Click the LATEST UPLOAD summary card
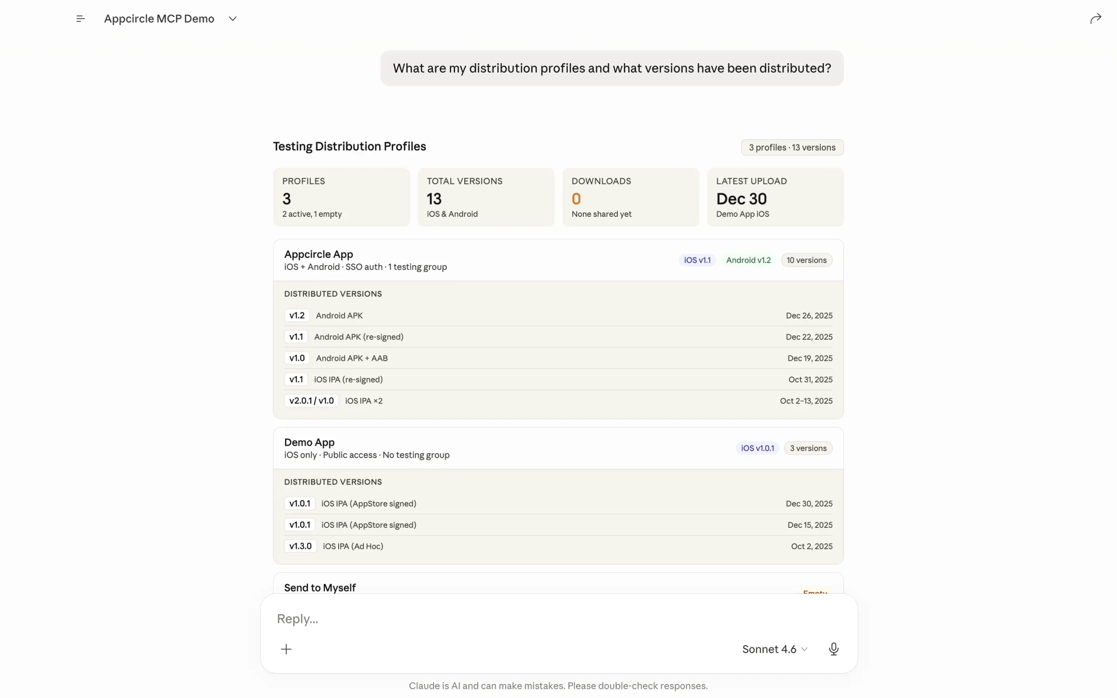 (x=775, y=197)
